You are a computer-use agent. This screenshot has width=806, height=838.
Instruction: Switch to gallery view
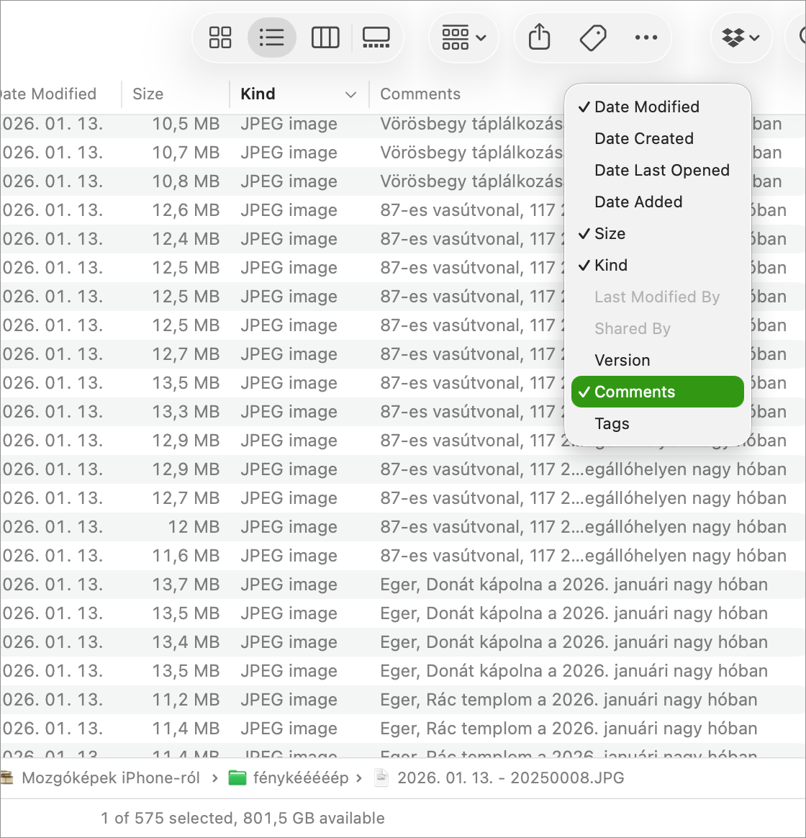376,37
